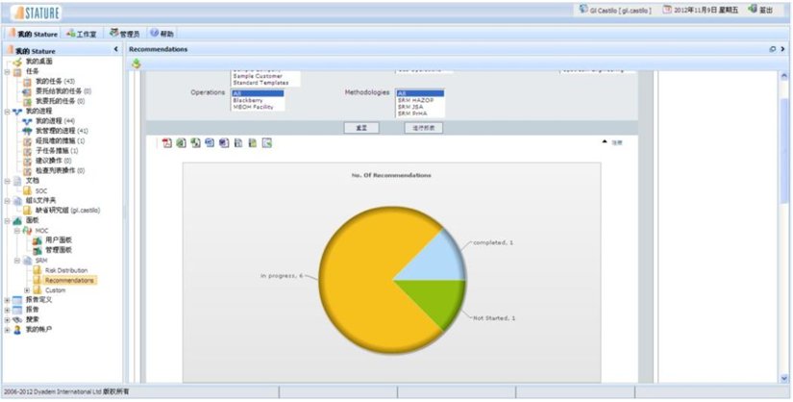Open 我的桌面 in the tree
Viewport: 793px width, 402px height.
pos(39,62)
